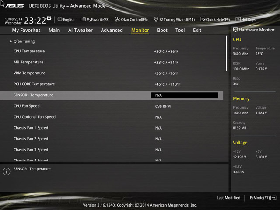Select the CPU Temperature row
This screenshot has height=210, width=280.
click(x=112, y=51)
